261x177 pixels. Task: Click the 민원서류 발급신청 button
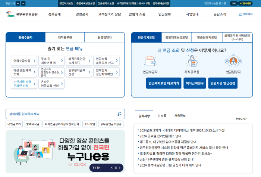(x=223, y=83)
